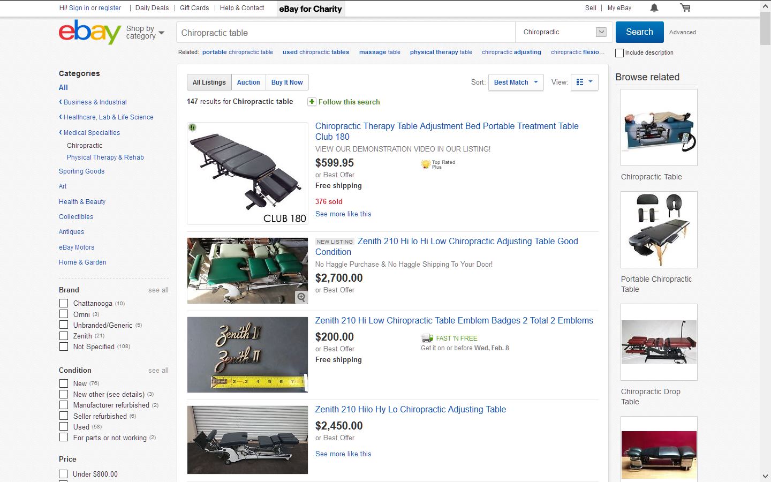Viewport: 771px width, 482px height.
Task: Open Chiropractic Drop Table related thumbnail
Action: point(659,342)
